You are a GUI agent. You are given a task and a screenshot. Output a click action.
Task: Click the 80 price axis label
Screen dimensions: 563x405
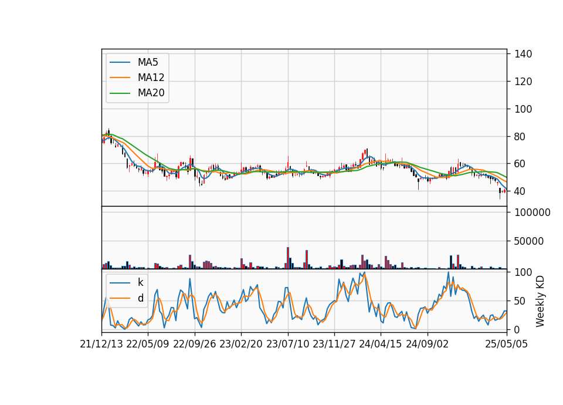[520, 137]
